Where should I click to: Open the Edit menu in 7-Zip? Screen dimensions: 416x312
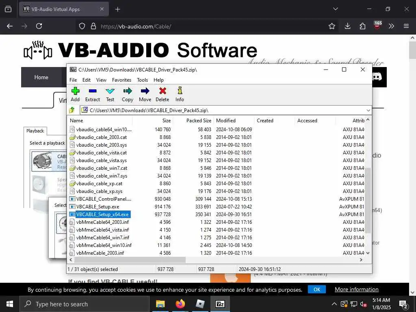pyautogui.click(x=86, y=80)
